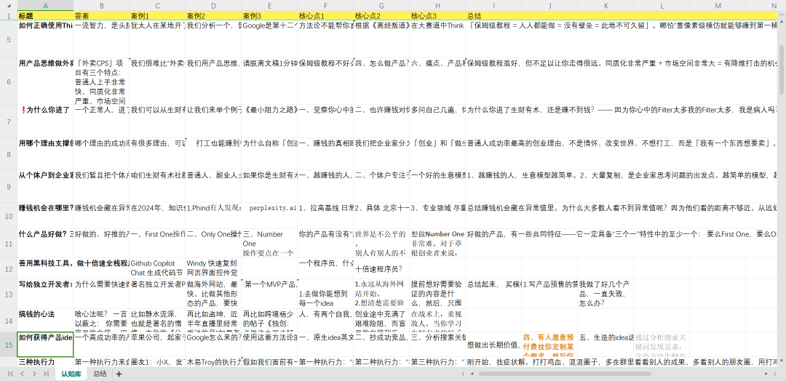Select row 6 header
Viewport: 786px width, 381px height.
point(9,81)
